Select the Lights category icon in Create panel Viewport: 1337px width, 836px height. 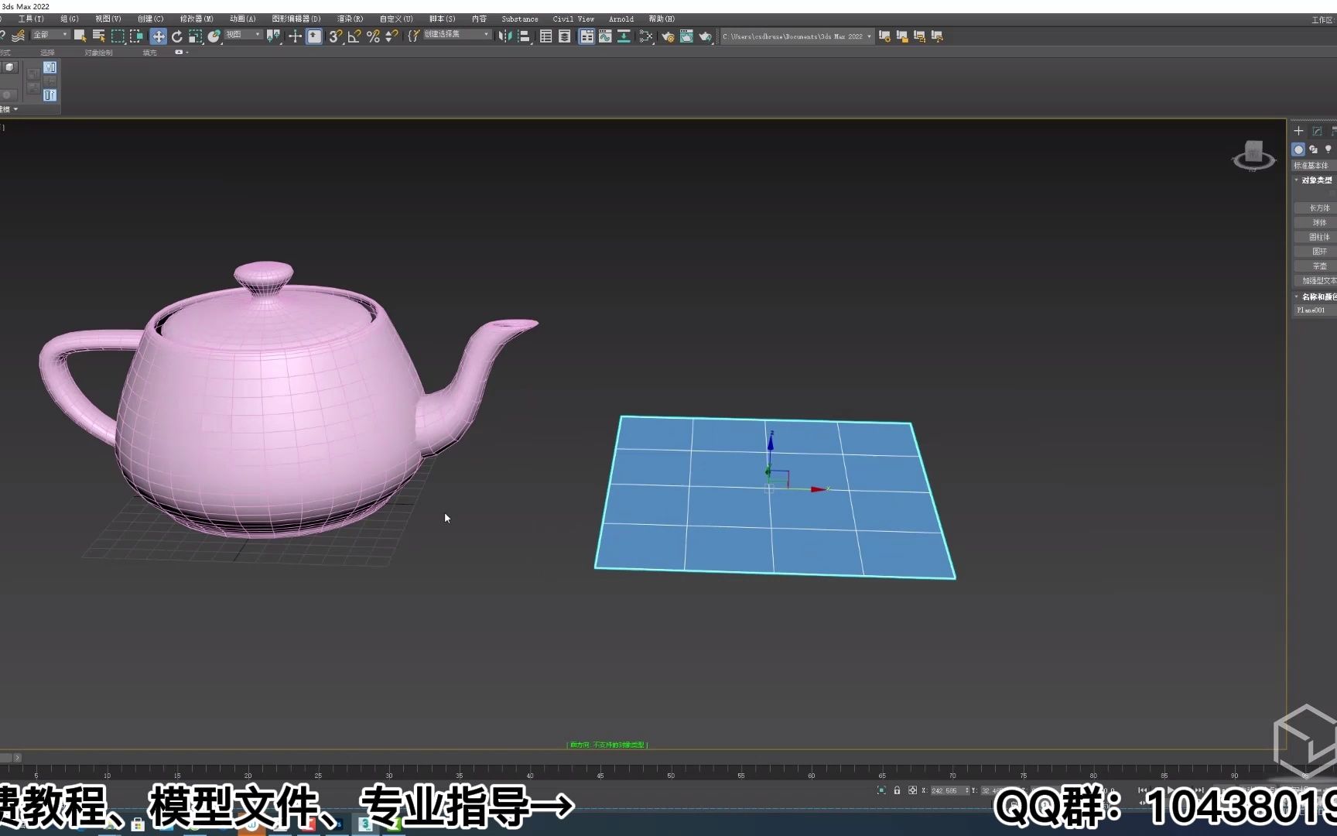[1328, 149]
